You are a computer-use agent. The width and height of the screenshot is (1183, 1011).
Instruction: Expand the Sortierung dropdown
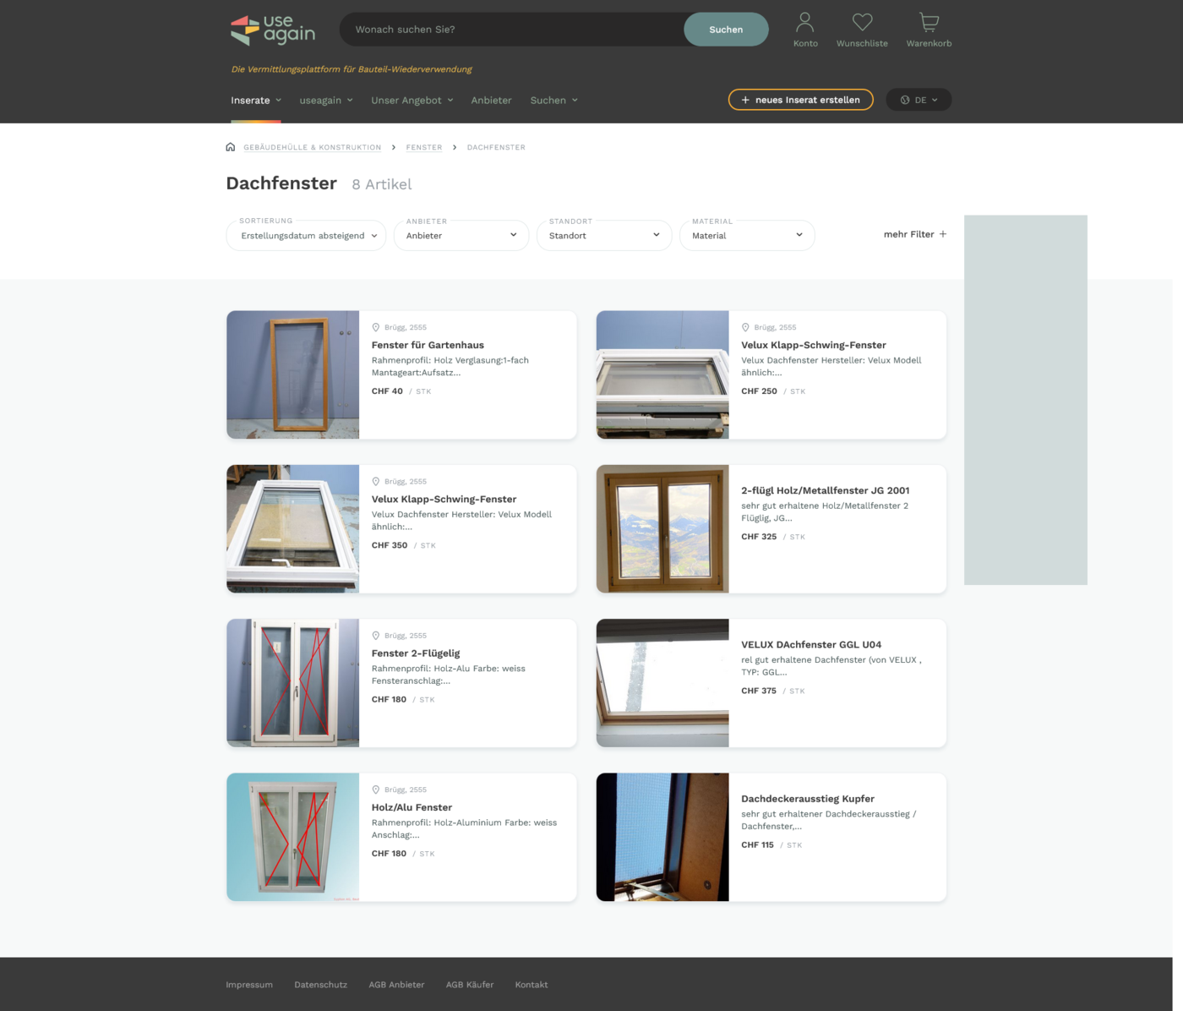pyautogui.click(x=306, y=236)
